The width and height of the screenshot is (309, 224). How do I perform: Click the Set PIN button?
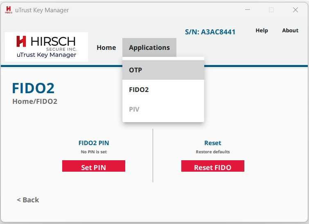point(94,166)
